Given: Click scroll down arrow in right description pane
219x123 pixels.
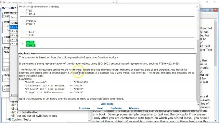Looking at the screenshot, I should [x=215, y=120].
